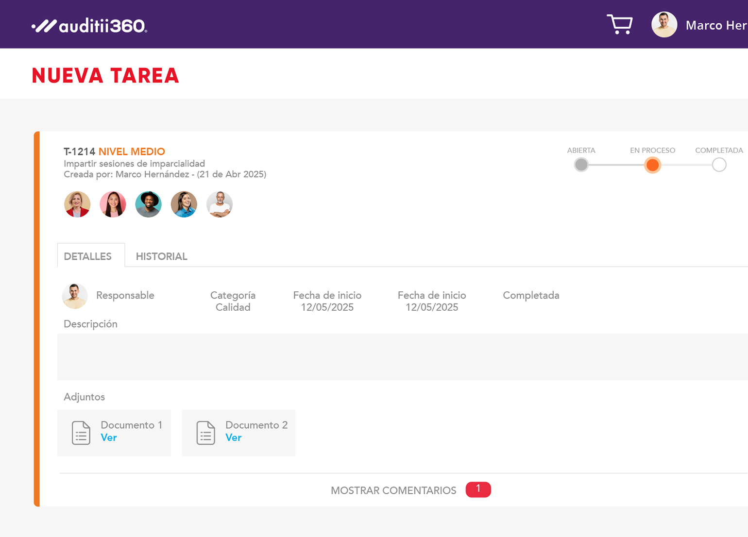Viewport: 748px width, 537px height.
Task: Open the shopping cart icon
Action: click(619, 24)
